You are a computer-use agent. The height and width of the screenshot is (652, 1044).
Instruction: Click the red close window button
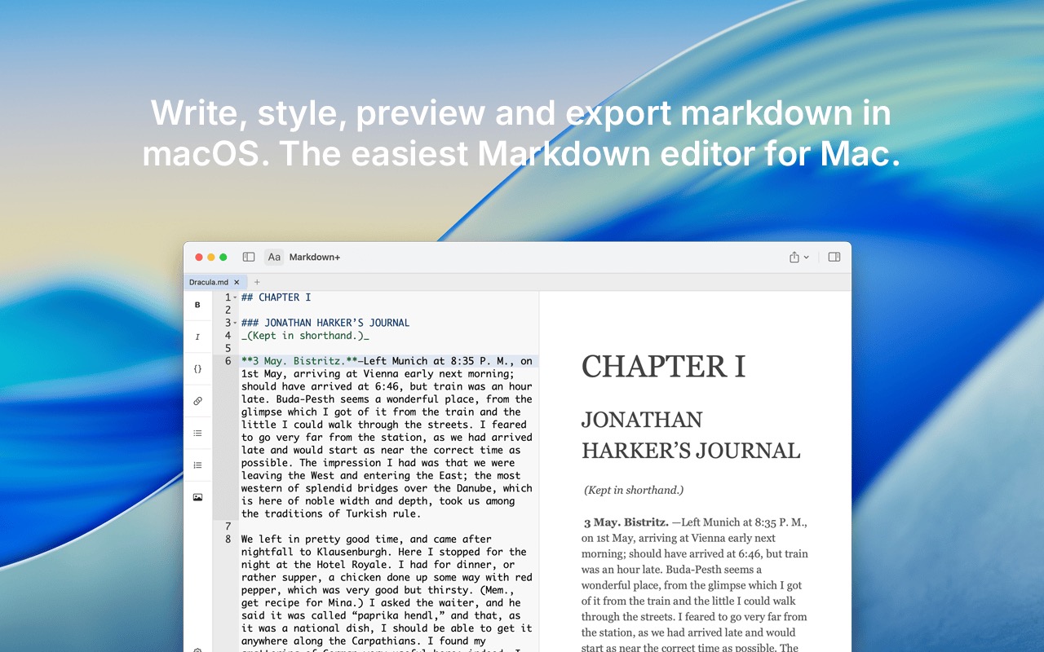[x=198, y=257]
